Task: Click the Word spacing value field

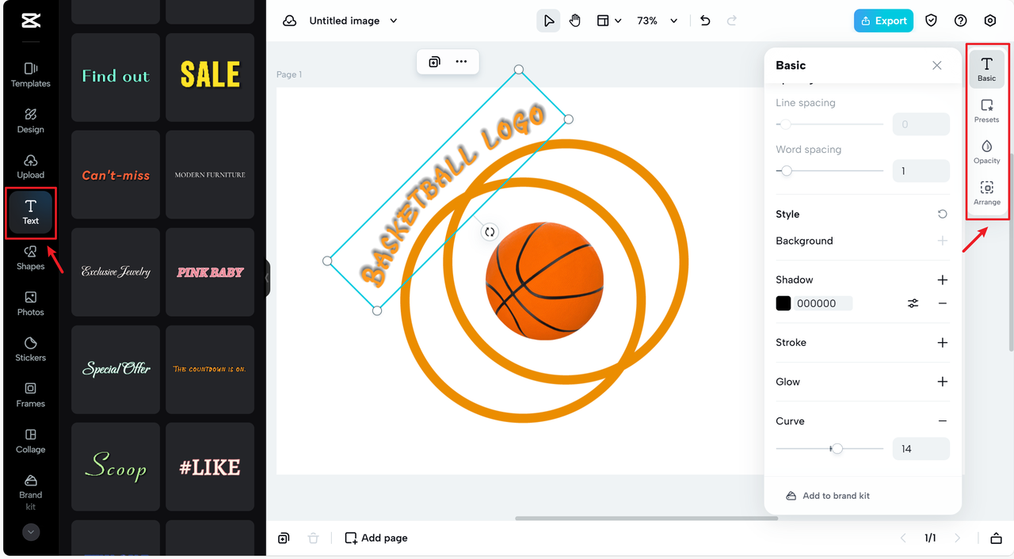Action: (921, 171)
